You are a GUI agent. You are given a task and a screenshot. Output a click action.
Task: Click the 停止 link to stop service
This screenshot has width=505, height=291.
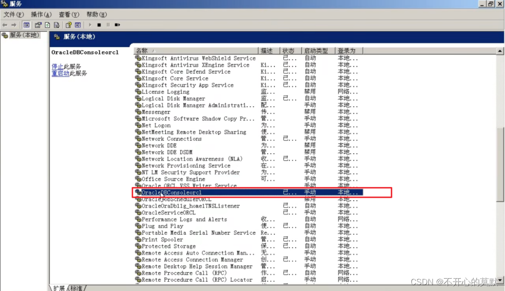click(57, 67)
